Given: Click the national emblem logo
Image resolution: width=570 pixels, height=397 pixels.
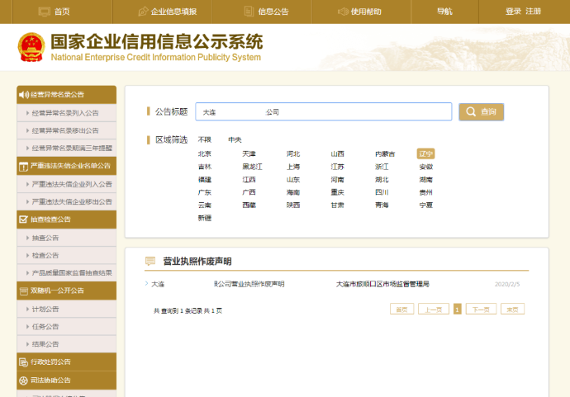Looking at the screenshot, I should point(31,47).
